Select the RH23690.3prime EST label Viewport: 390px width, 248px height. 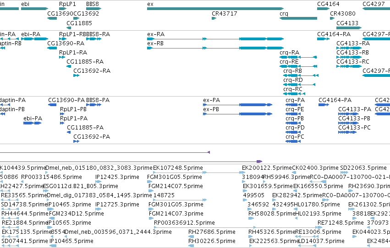(x=369, y=186)
